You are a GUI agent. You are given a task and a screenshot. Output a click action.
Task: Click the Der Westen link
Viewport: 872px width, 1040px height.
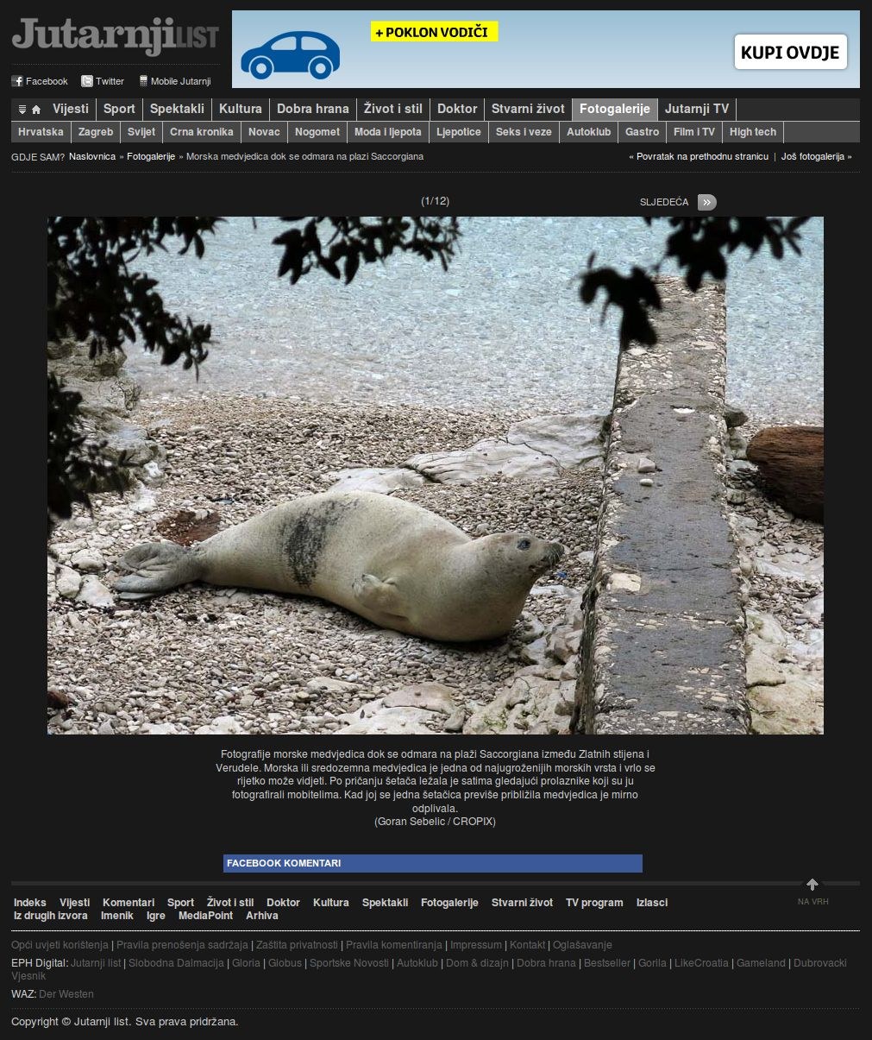pos(66,994)
